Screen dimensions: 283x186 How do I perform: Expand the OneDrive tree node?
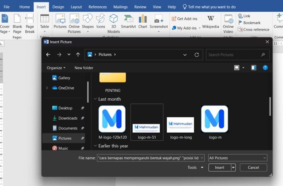[47, 88]
